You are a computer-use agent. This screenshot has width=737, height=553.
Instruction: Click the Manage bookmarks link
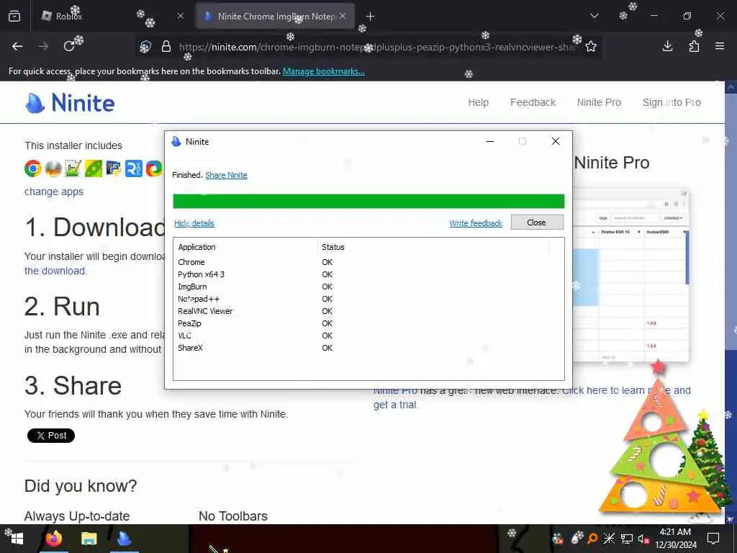(x=323, y=71)
